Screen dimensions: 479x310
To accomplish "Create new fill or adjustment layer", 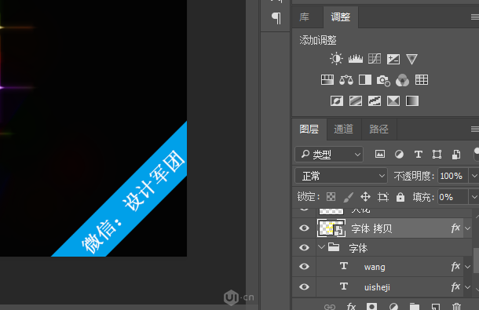I will coord(393,306).
